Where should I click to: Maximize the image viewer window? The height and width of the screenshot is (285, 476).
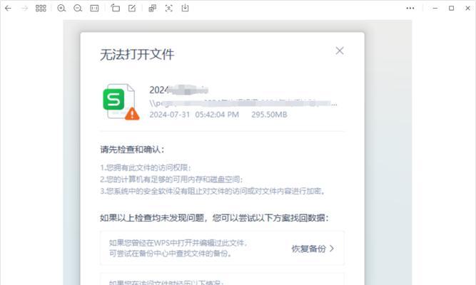point(452,8)
